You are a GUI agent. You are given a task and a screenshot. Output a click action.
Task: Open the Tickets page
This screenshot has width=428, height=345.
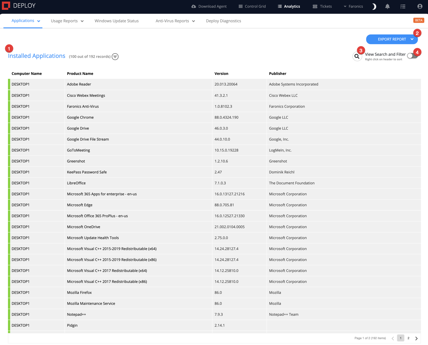322,6
